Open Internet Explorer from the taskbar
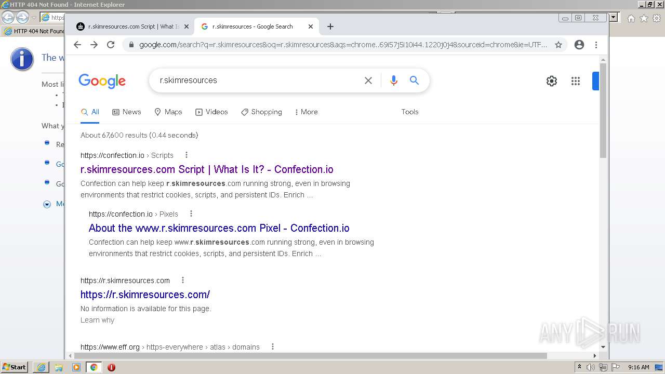The height and width of the screenshot is (374, 665). point(41,367)
